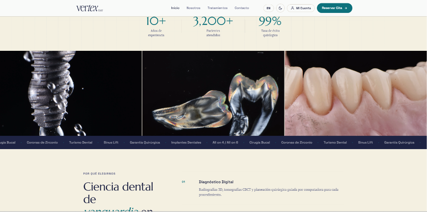The image size is (427, 212).
Task: Open Mi Cuenta account button
Action: tap(301, 8)
